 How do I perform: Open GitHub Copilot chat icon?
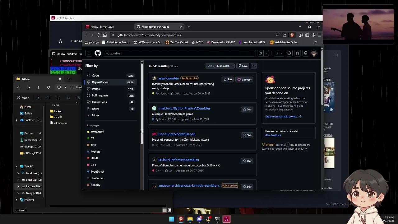coord(260,53)
